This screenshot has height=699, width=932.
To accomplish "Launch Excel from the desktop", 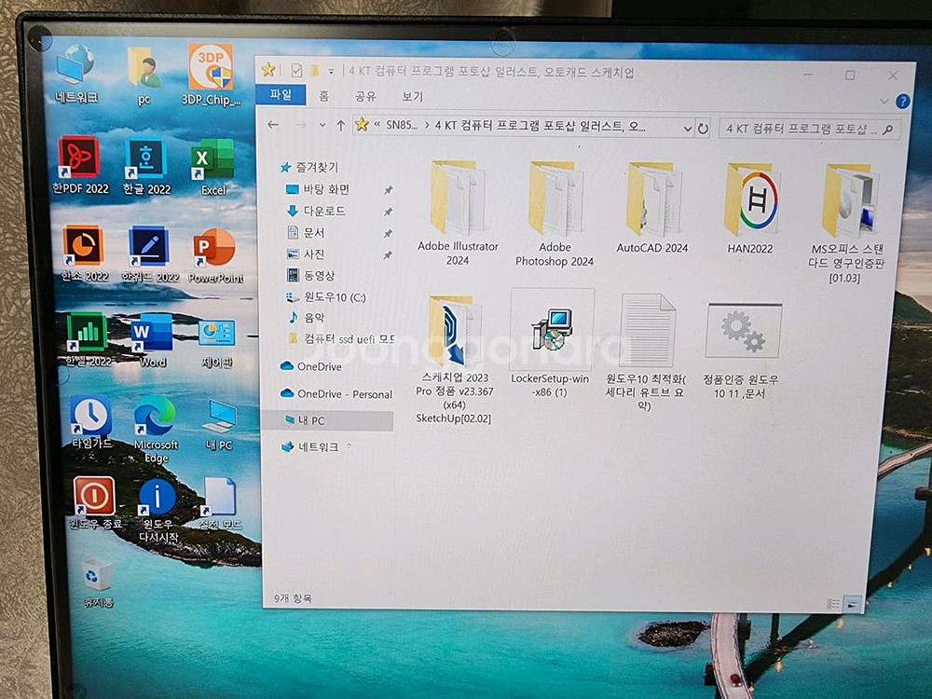I will 212,158.
